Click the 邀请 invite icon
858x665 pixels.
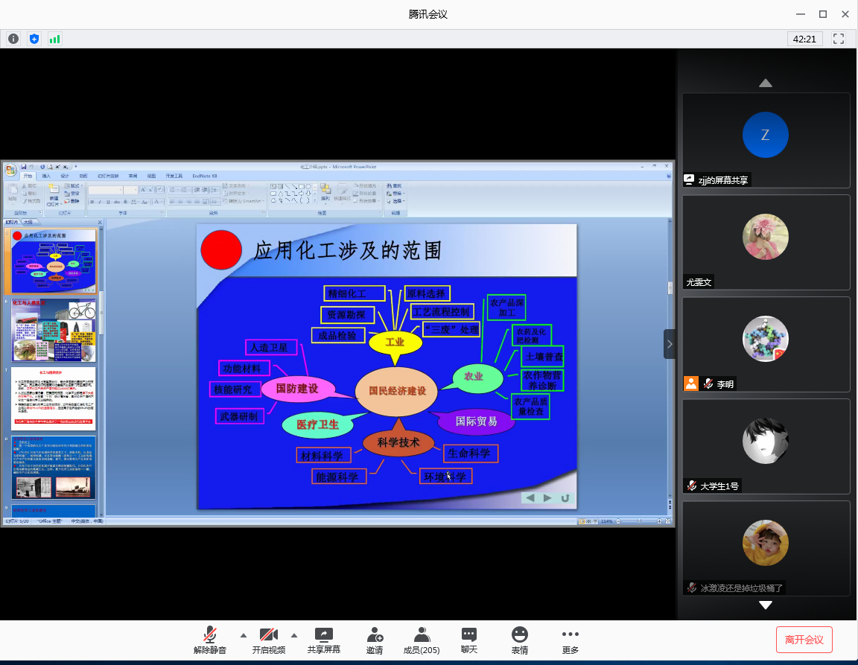[x=375, y=640]
